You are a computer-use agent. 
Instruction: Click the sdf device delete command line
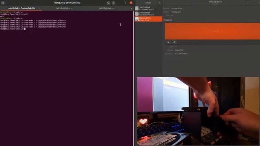coord(33,27)
